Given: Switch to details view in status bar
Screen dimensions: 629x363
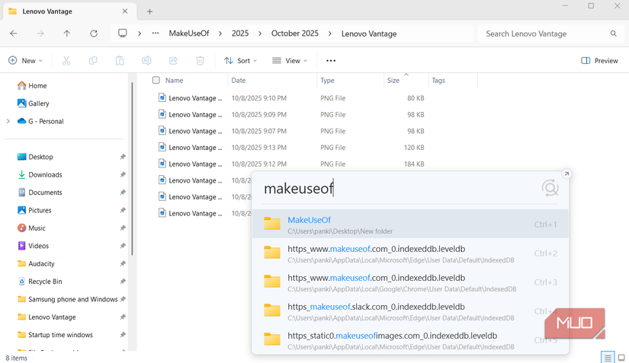Looking at the screenshot, I should pos(608,358).
